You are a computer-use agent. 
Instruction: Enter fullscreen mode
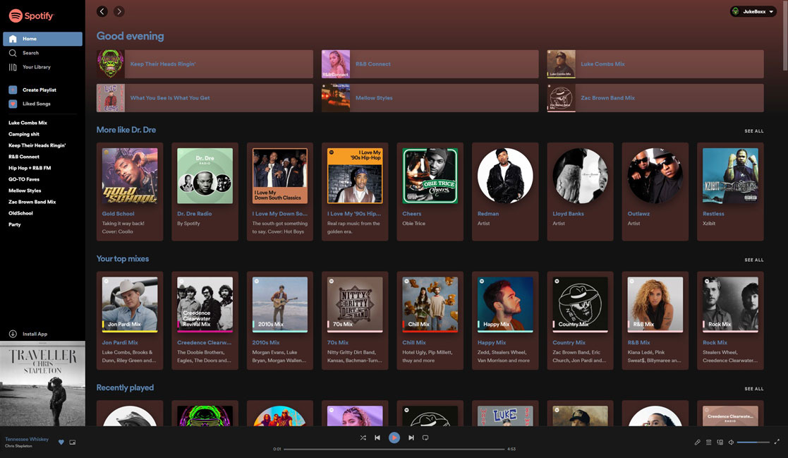pyautogui.click(x=777, y=442)
